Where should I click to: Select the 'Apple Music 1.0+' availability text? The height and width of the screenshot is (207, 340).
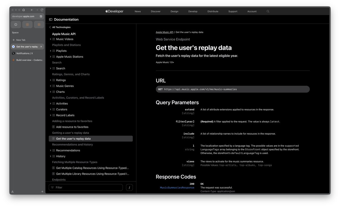coord(165,62)
